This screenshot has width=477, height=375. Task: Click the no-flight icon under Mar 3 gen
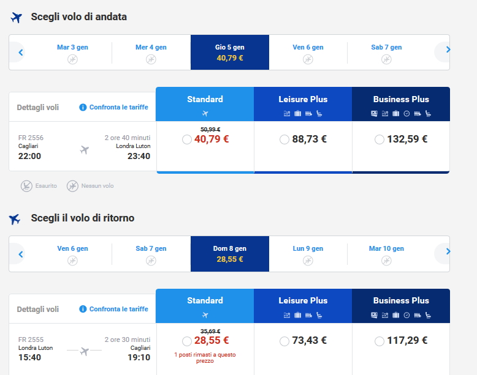pyautogui.click(x=72, y=59)
